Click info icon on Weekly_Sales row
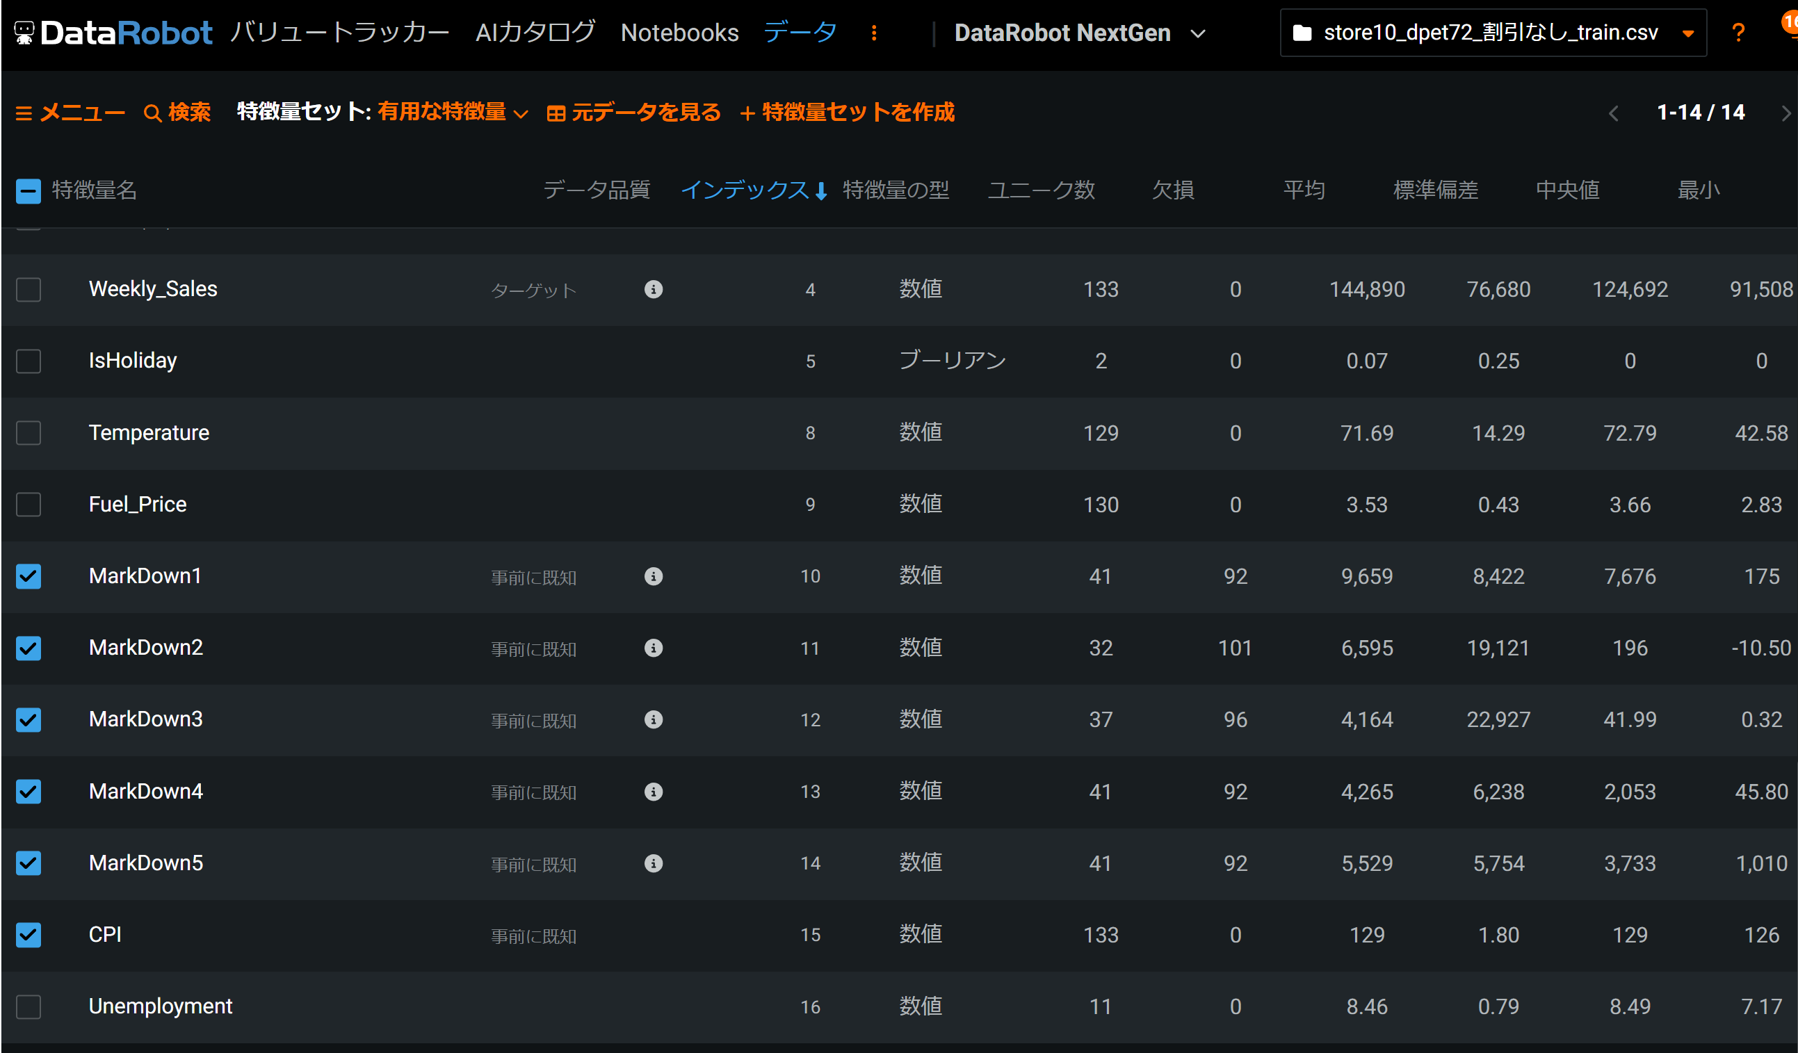This screenshot has height=1053, width=1798. coord(653,289)
